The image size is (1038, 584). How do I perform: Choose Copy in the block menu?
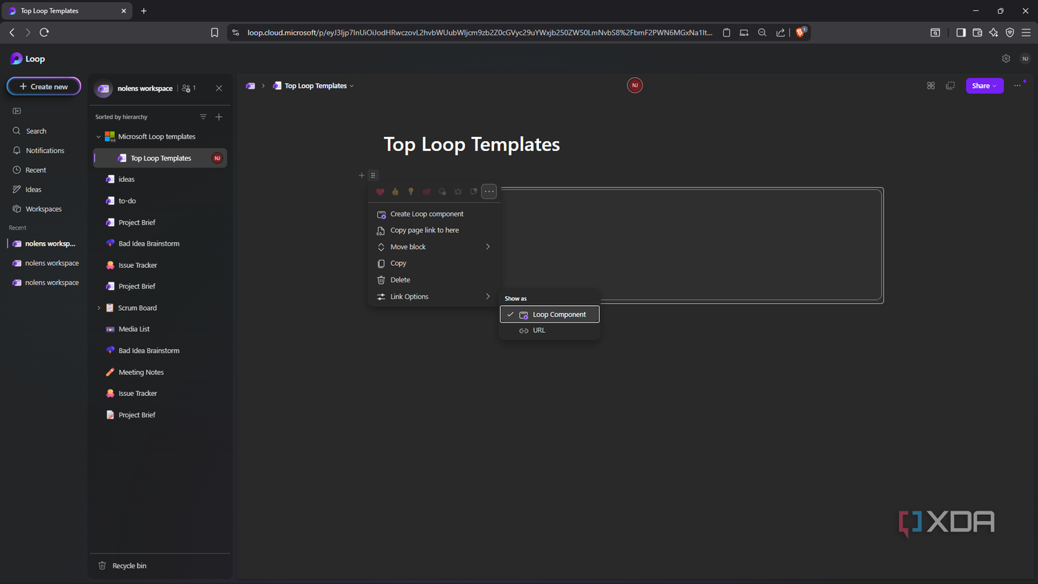click(x=433, y=264)
